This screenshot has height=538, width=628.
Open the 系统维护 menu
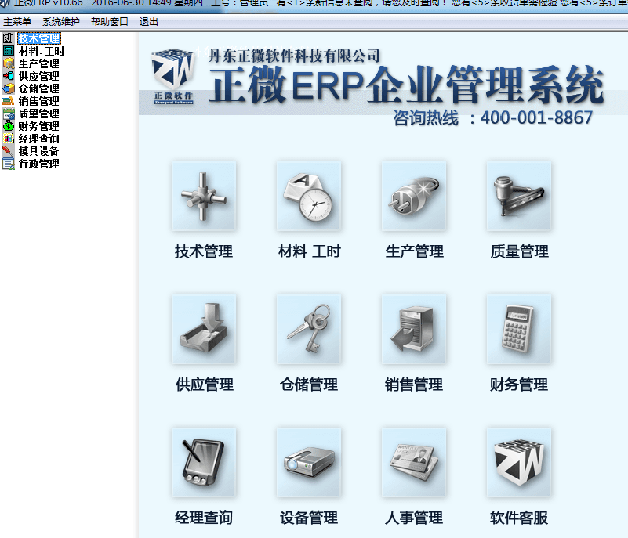[61, 22]
